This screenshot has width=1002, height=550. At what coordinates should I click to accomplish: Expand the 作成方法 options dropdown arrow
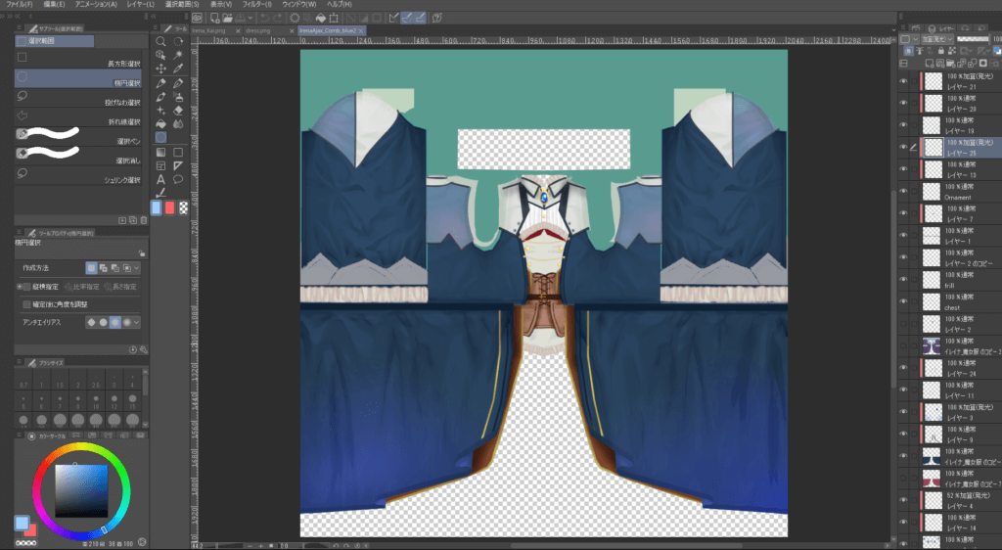coord(137,268)
